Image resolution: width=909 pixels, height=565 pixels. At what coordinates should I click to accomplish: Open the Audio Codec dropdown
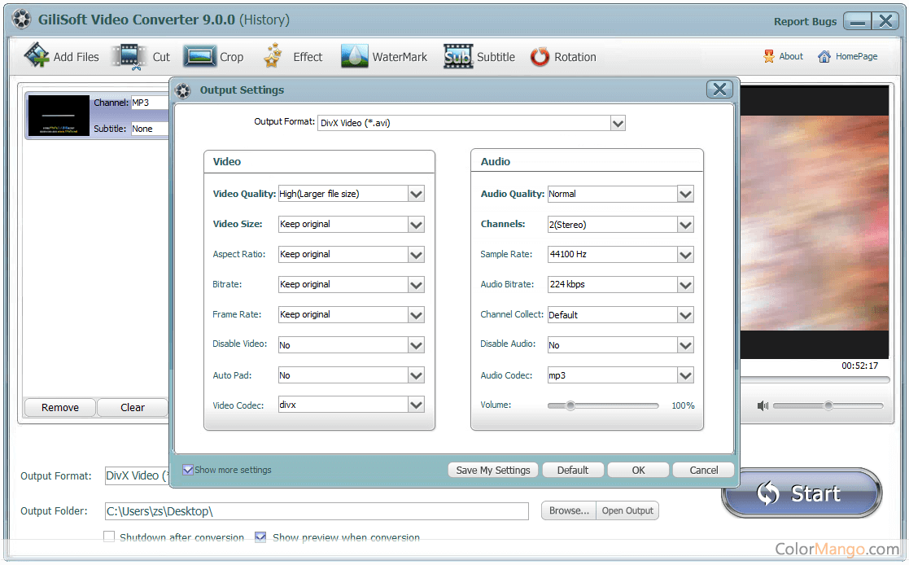pos(685,375)
